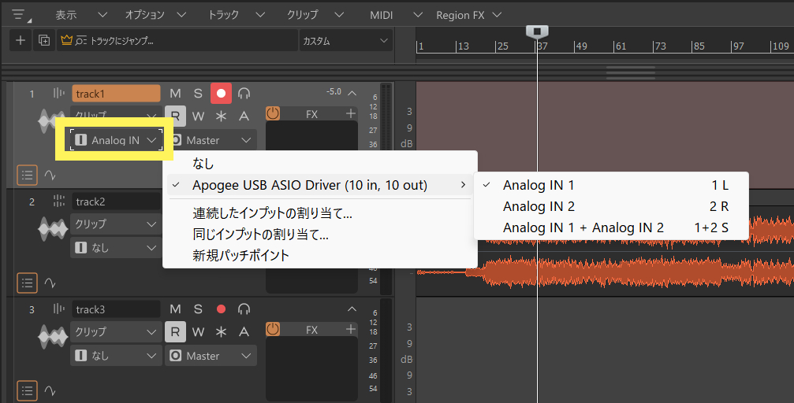
Task: Mute track3 with M button
Action: (x=175, y=309)
